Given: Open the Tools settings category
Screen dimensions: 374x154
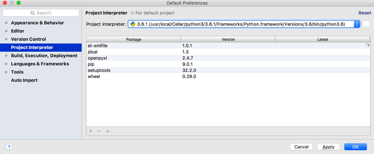Looking at the screenshot, I should click(x=17, y=72).
